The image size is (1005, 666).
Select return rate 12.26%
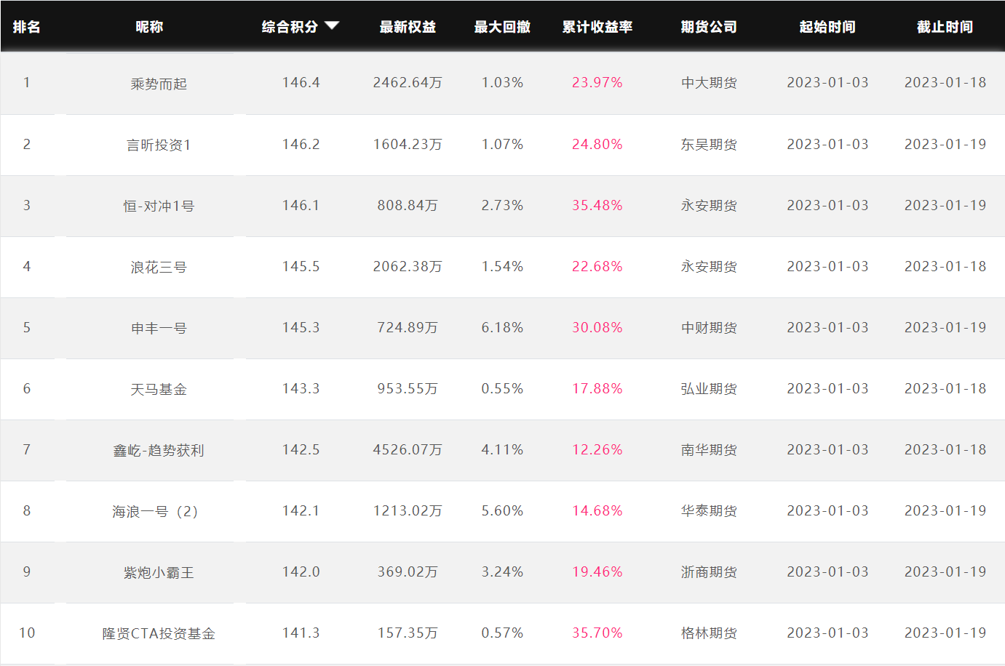(x=597, y=449)
